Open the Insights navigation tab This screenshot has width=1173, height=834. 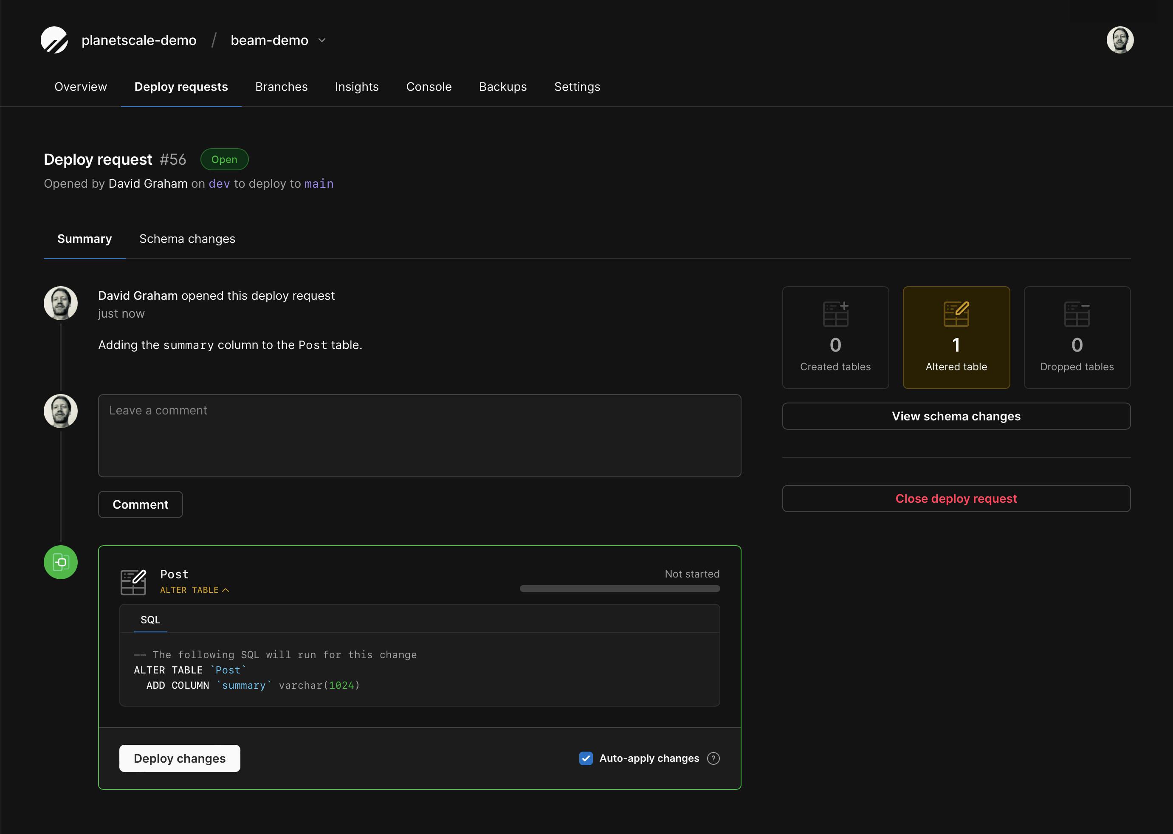coord(356,87)
